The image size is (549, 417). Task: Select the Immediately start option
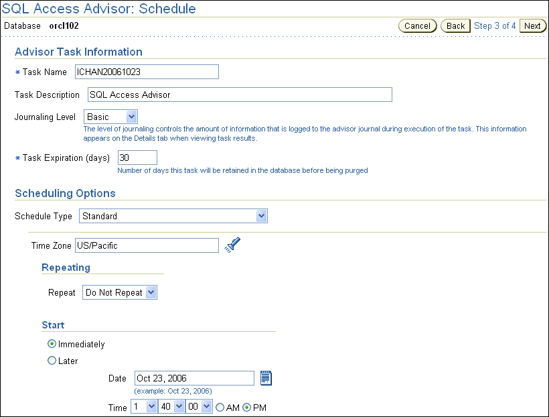(52, 344)
